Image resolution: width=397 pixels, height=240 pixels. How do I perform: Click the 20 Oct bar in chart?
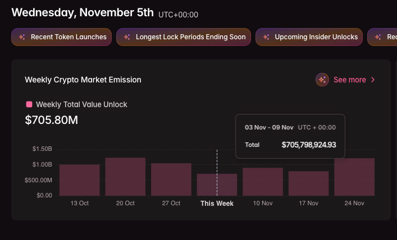125,177
